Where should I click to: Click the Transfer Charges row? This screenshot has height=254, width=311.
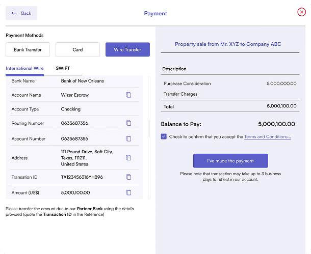230,94
